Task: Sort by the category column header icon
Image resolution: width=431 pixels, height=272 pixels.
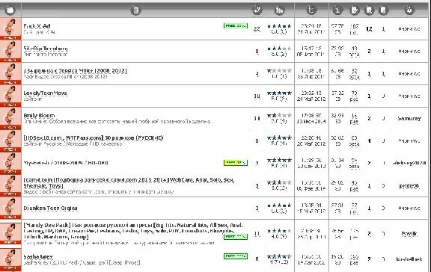Action: pyautogui.click(x=10, y=10)
